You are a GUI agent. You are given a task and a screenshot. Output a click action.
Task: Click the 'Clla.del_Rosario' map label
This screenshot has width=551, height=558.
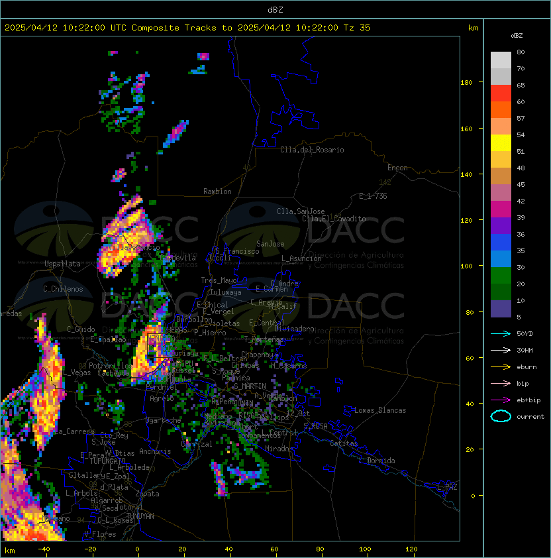312,150
